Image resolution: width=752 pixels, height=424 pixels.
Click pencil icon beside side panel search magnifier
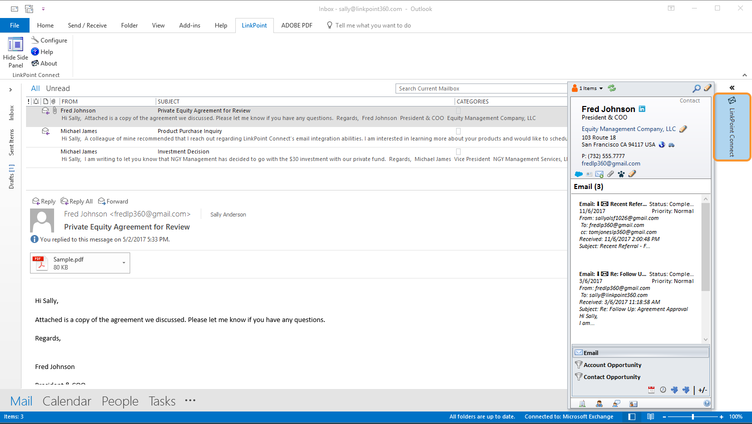[x=707, y=87]
